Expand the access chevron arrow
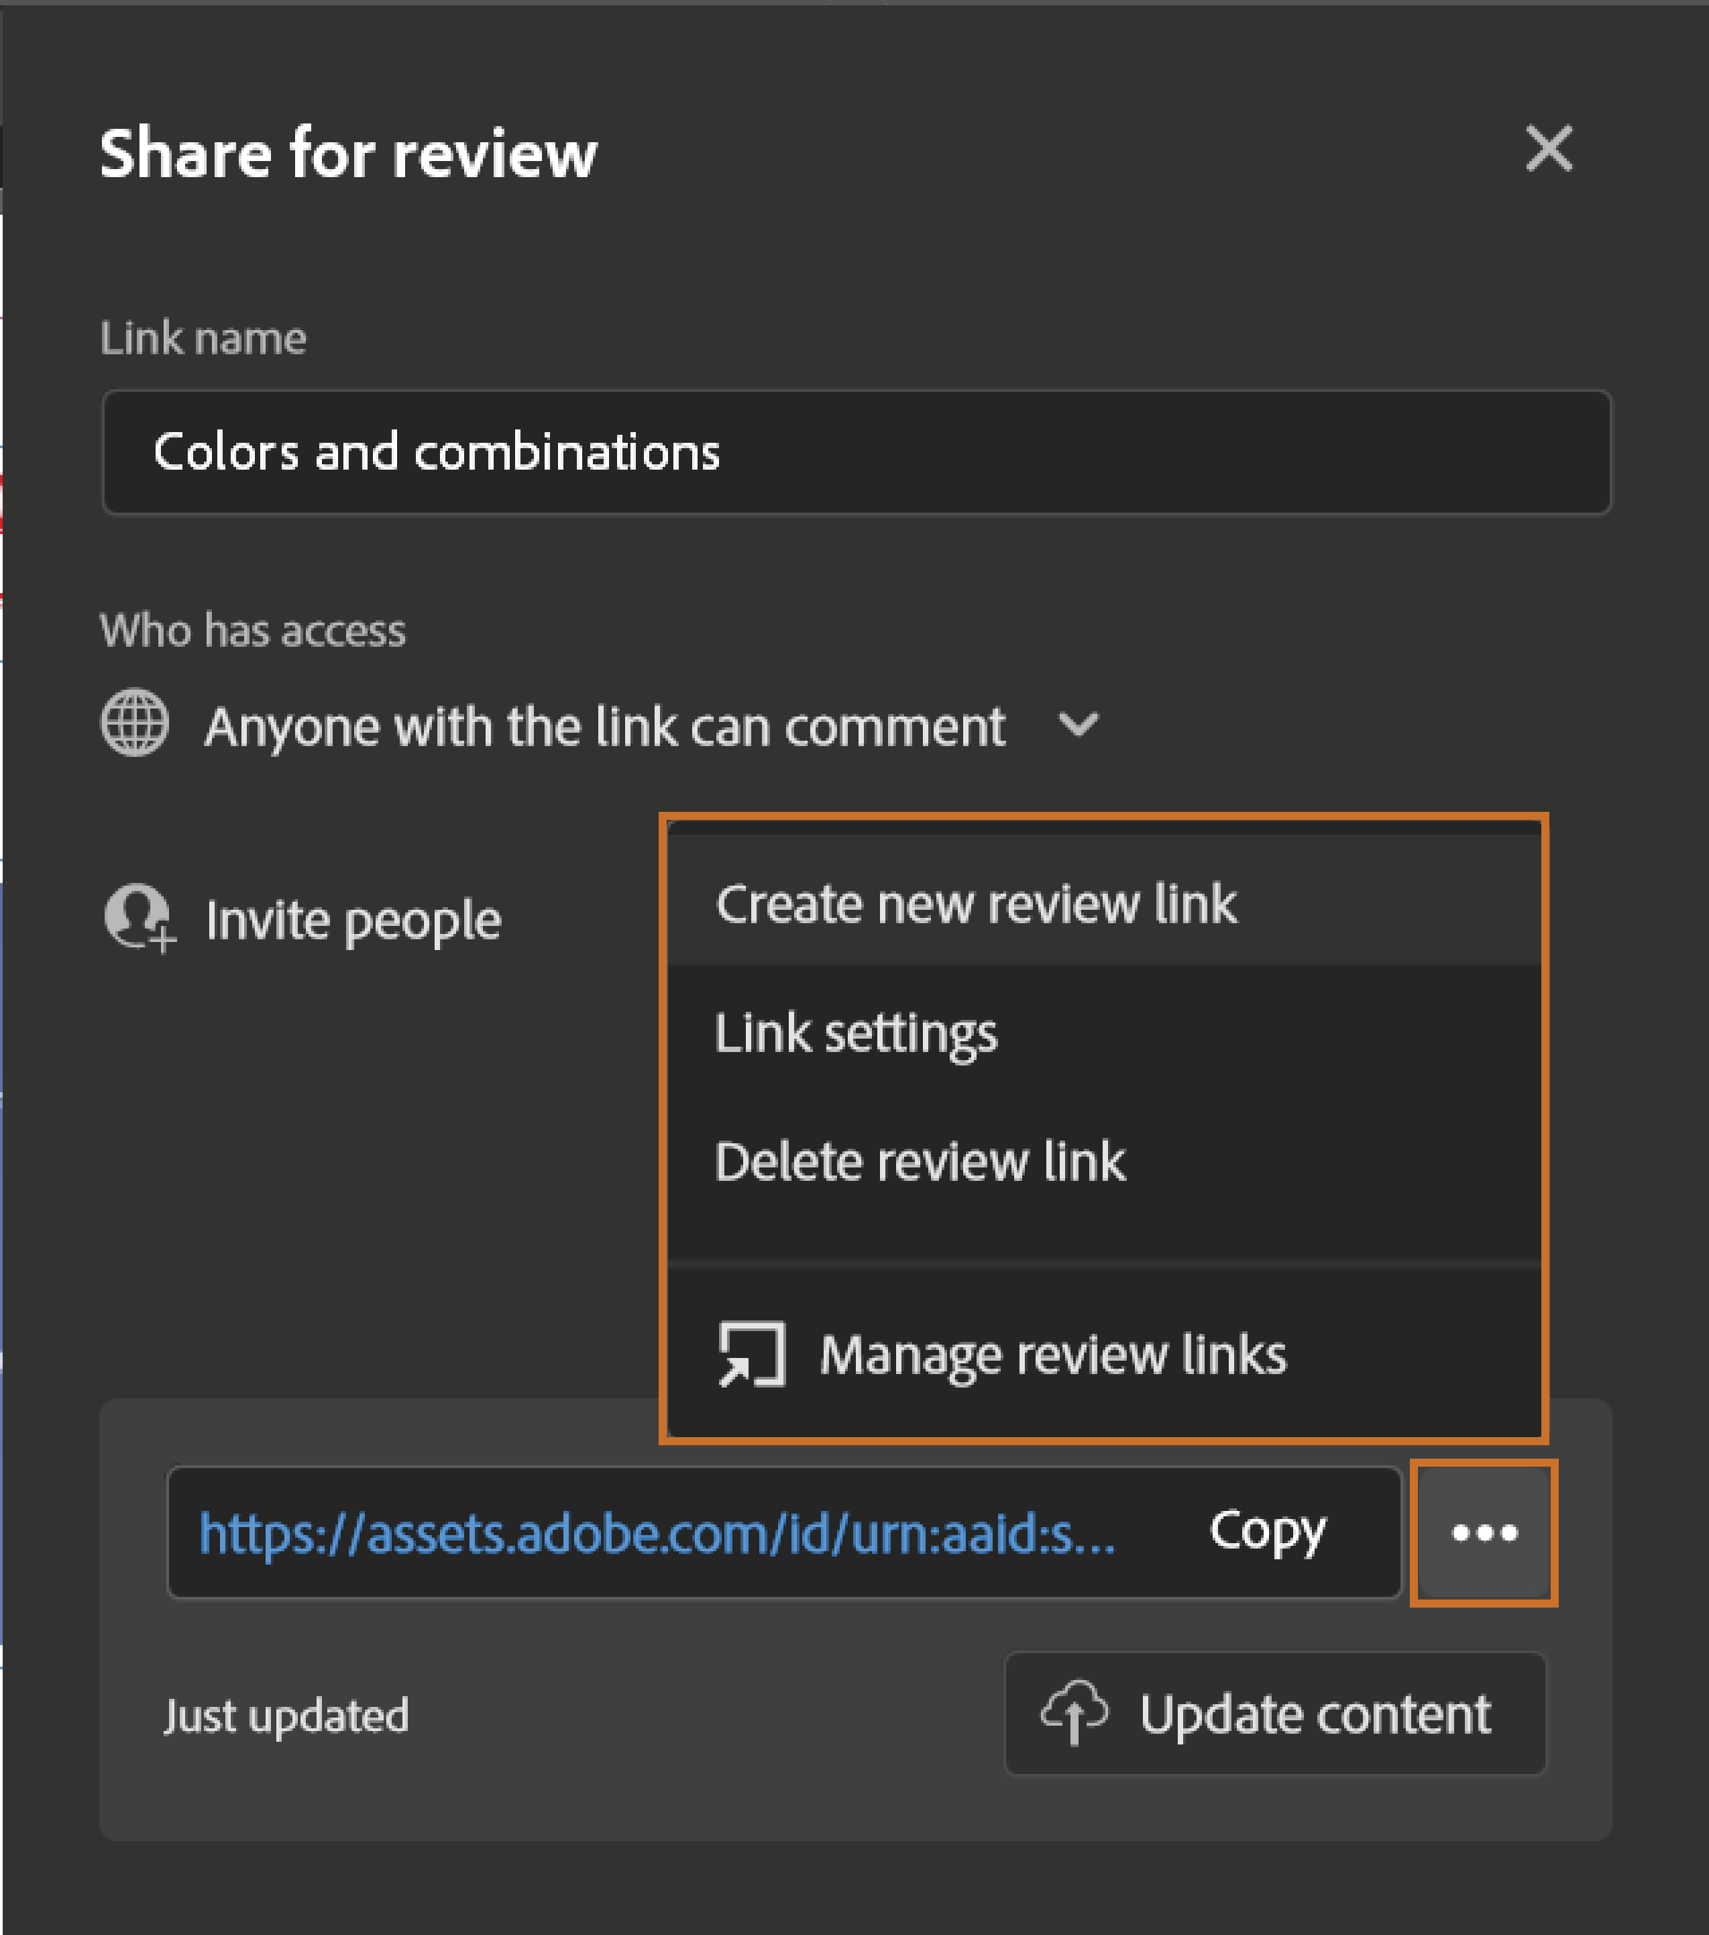 pyautogui.click(x=1078, y=725)
